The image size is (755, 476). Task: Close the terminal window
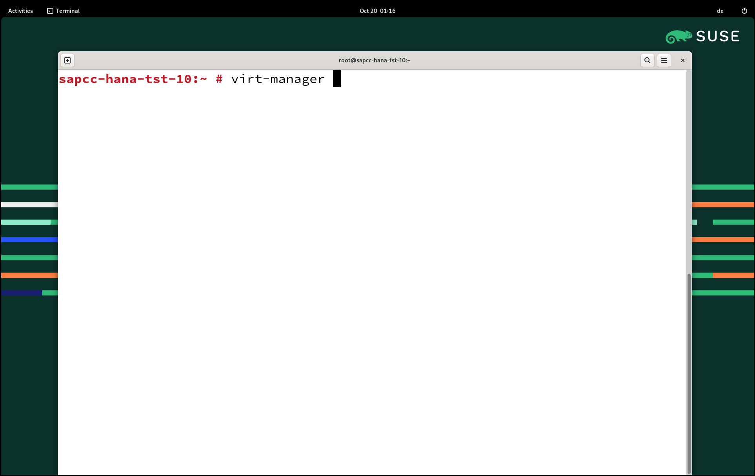pyautogui.click(x=682, y=60)
